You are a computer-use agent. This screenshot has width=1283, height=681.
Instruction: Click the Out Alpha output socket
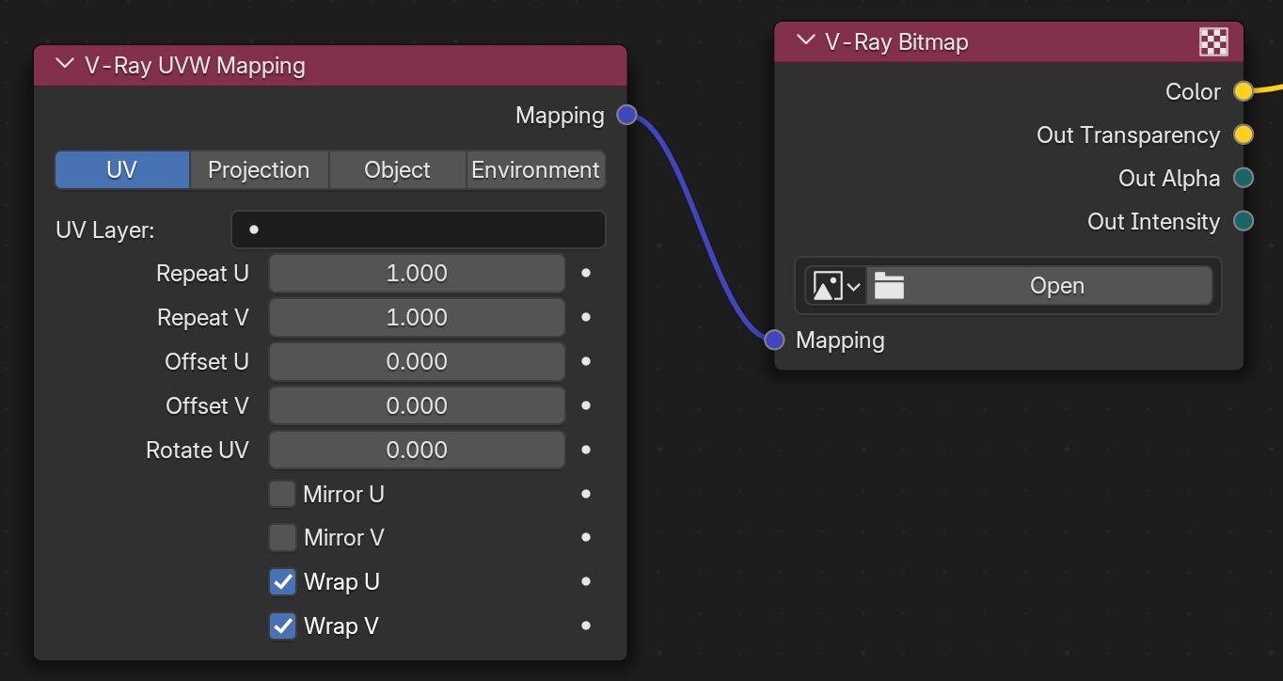(x=1243, y=178)
